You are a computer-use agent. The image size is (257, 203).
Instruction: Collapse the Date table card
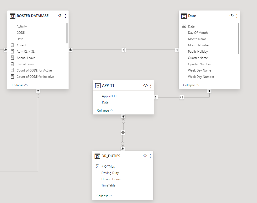coord(191,85)
